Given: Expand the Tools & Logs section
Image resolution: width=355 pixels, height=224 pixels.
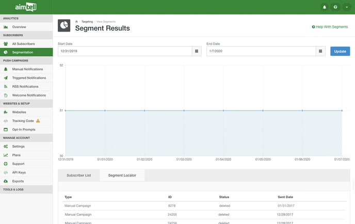Looking at the screenshot, I should click(x=26, y=189).
